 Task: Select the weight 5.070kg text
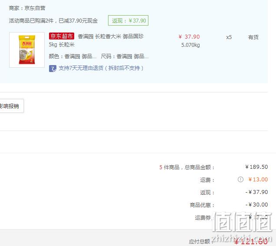191,45
